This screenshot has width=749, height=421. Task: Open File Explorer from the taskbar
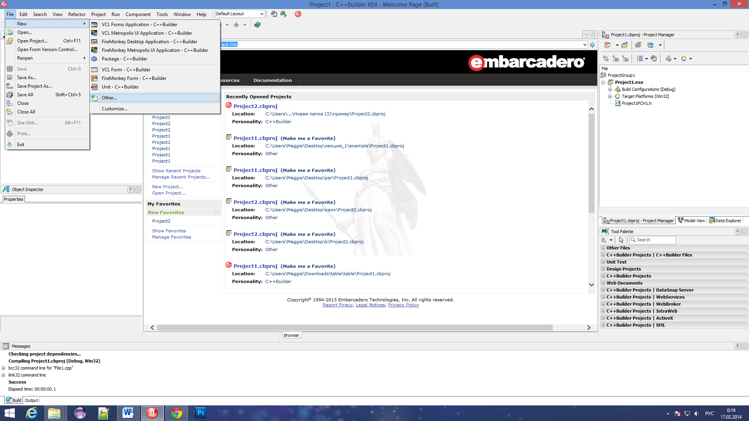tap(54, 413)
